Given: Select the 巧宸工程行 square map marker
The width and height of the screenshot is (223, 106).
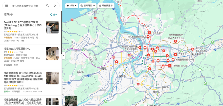Looking at the screenshot, I should tap(176, 54).
